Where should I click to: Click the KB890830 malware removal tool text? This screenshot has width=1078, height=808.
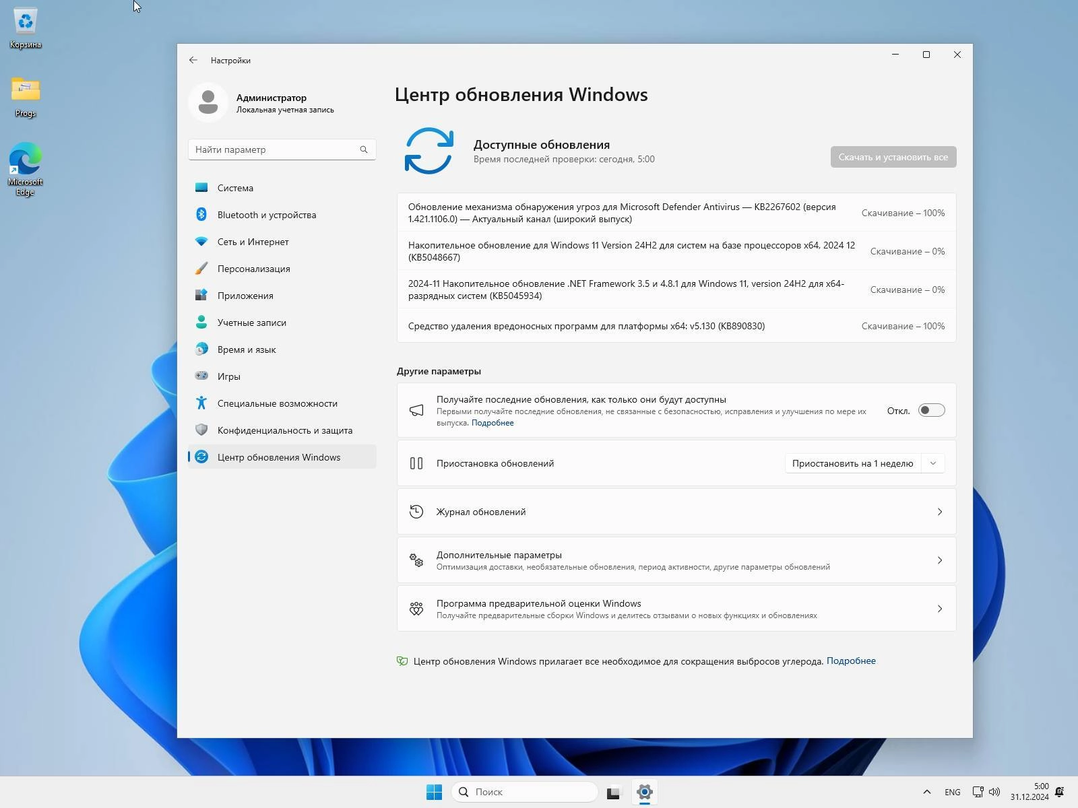pyautogui.click(x=586, y=326)
